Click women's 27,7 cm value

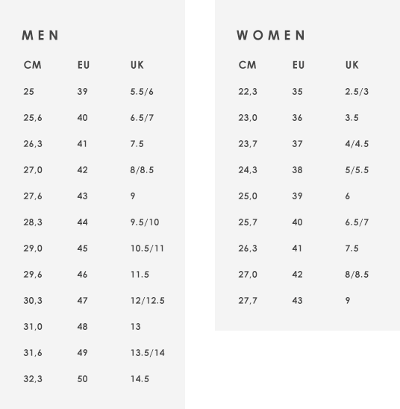[x=248, y=301]
